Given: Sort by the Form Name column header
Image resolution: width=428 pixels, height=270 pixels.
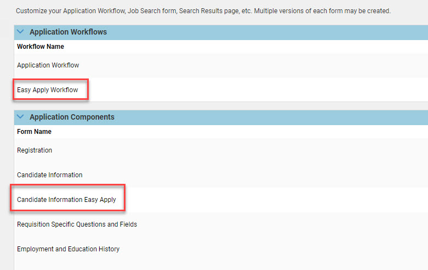Looking at the screenshot, I should 34,132.
